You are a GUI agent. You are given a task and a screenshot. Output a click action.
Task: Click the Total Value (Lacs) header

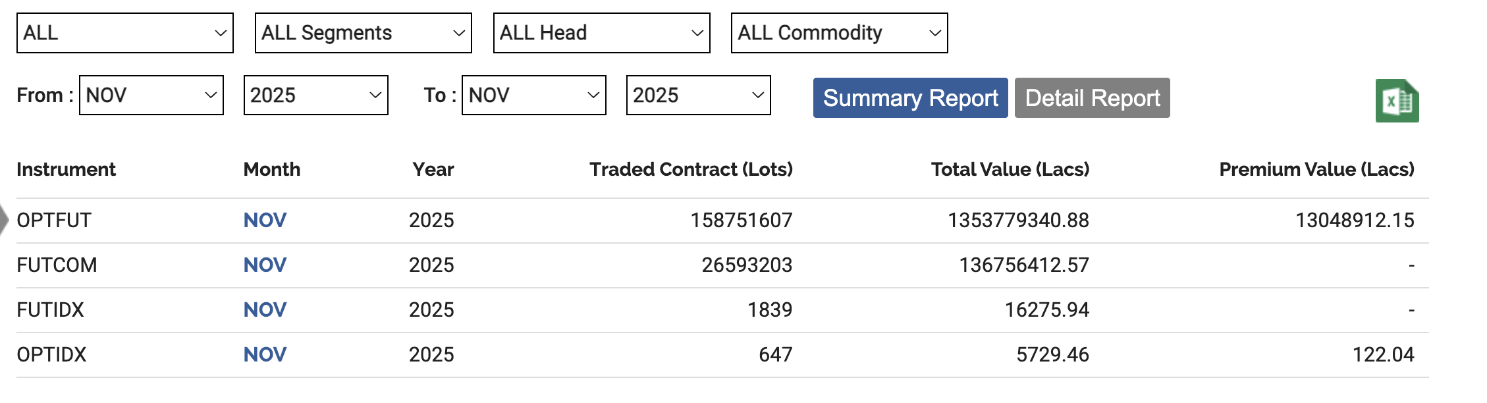1010,169
